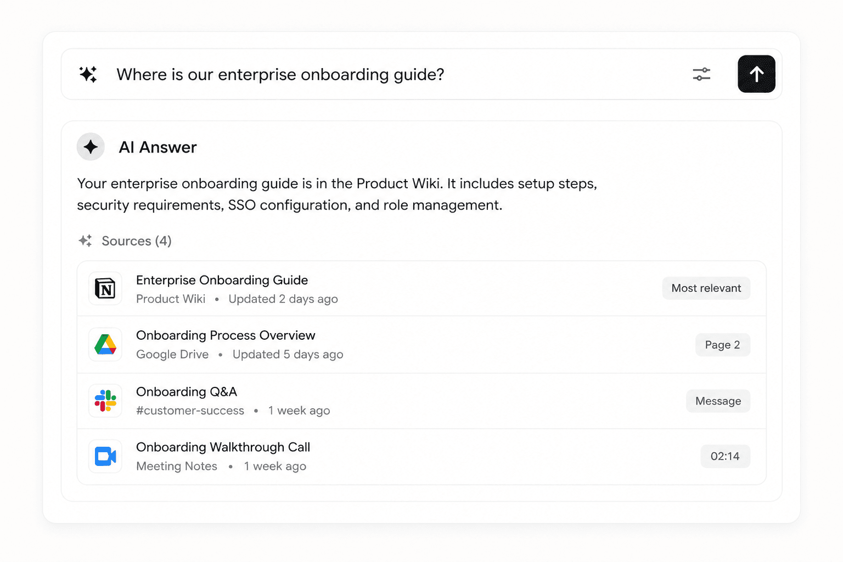Click the Slack icon for Onboarding Q&A
Image resolution: width=843 pixels, height=562 pixels.
[x=105, y=401]
